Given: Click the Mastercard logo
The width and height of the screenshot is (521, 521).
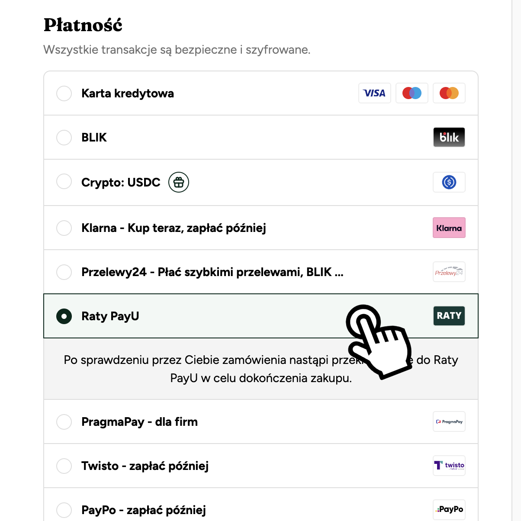Looking at the screenshot, I should pos(449,93).
